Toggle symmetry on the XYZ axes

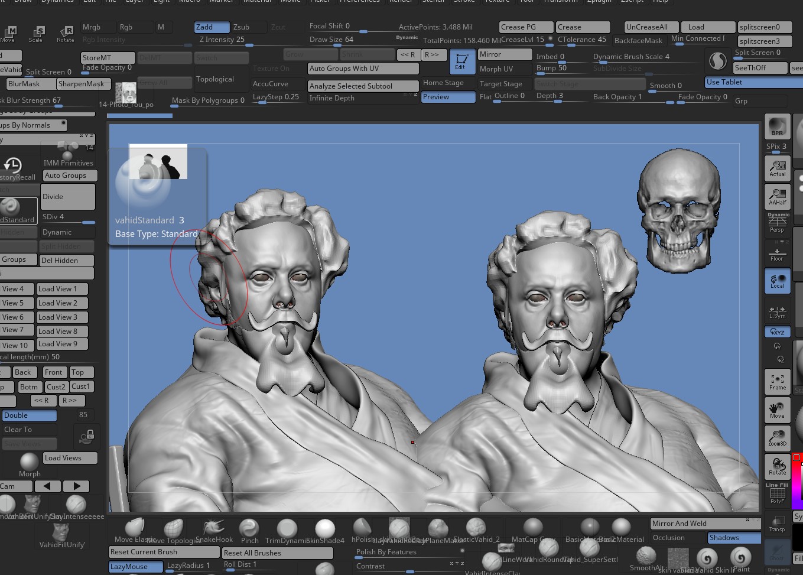[777, 332]
